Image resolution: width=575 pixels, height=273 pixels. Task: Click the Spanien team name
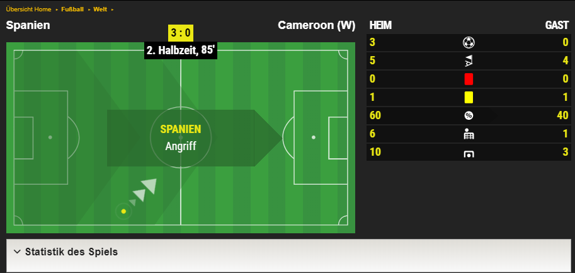[28, 25]
